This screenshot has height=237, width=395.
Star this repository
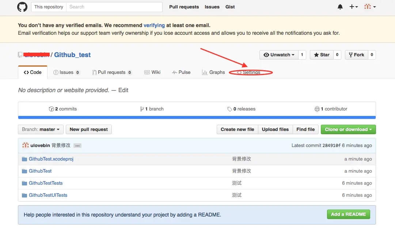click(x=322, y=55)
